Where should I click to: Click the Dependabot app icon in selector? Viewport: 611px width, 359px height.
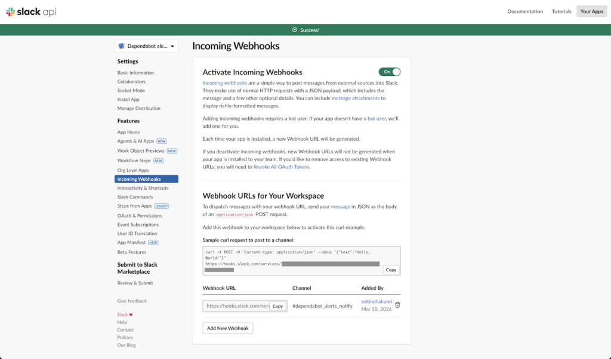point(122,46)
